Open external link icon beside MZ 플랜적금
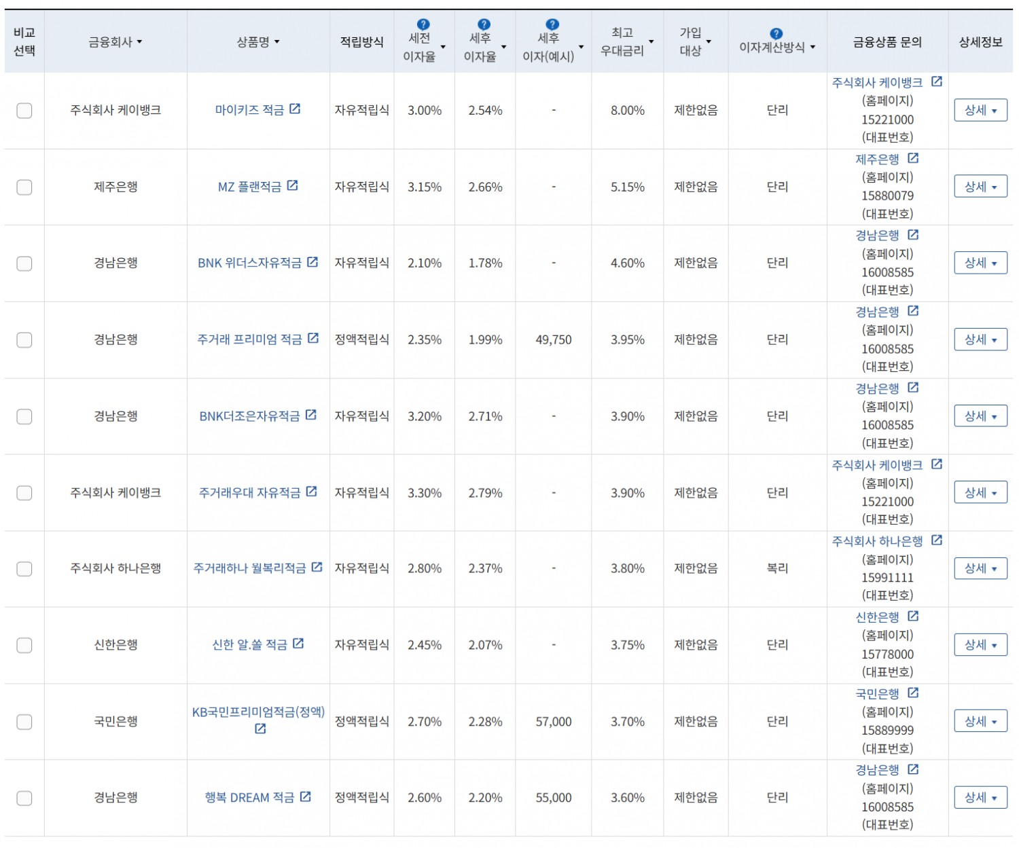The width and height of the screenshot is (1019, 848). pyautogui.click(x=292, y=185)
